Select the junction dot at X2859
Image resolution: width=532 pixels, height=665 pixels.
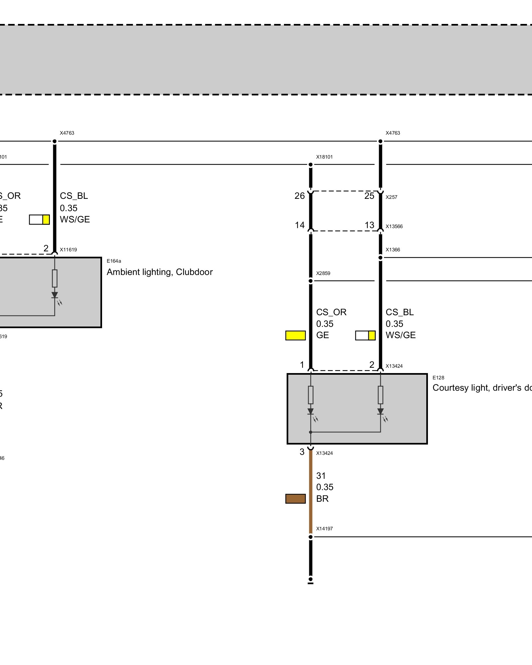[x=311, y=281]
